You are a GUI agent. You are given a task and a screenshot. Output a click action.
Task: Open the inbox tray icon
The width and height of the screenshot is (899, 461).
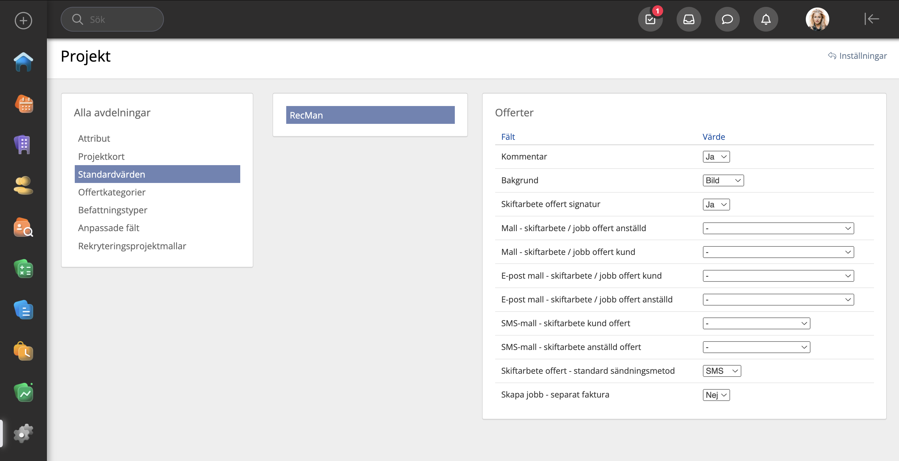(688, 19)
